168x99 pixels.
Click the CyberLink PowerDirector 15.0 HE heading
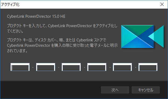coord(36,16)
